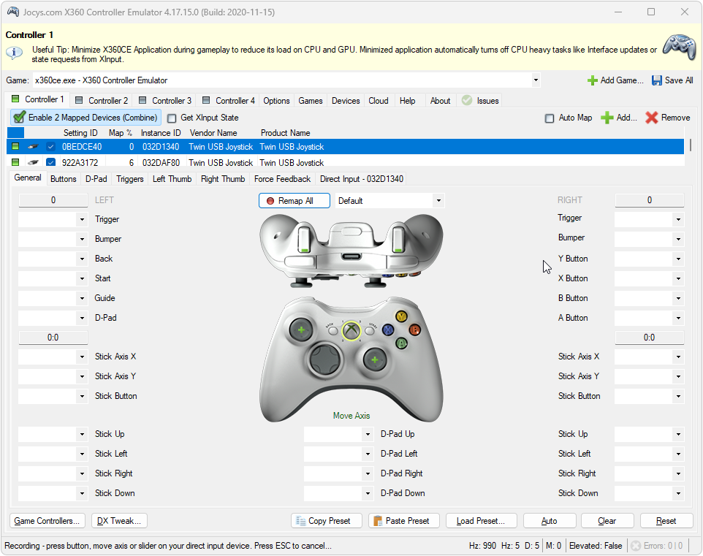This screenshot has width=703, height=556.
Task: Click the Paste Preset clipboard icon
Action: 378,521
